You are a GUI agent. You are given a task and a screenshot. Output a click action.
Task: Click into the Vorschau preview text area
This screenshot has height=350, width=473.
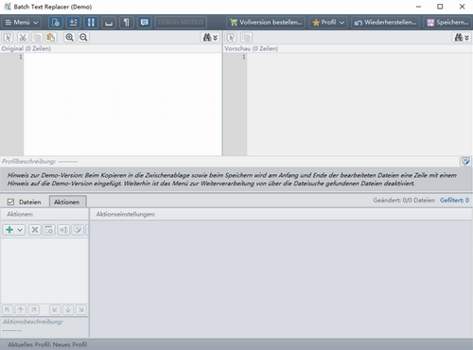coord(359,104)
